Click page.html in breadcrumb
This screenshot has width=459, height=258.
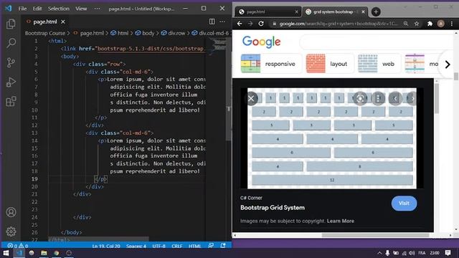click(x=92, y=33)
